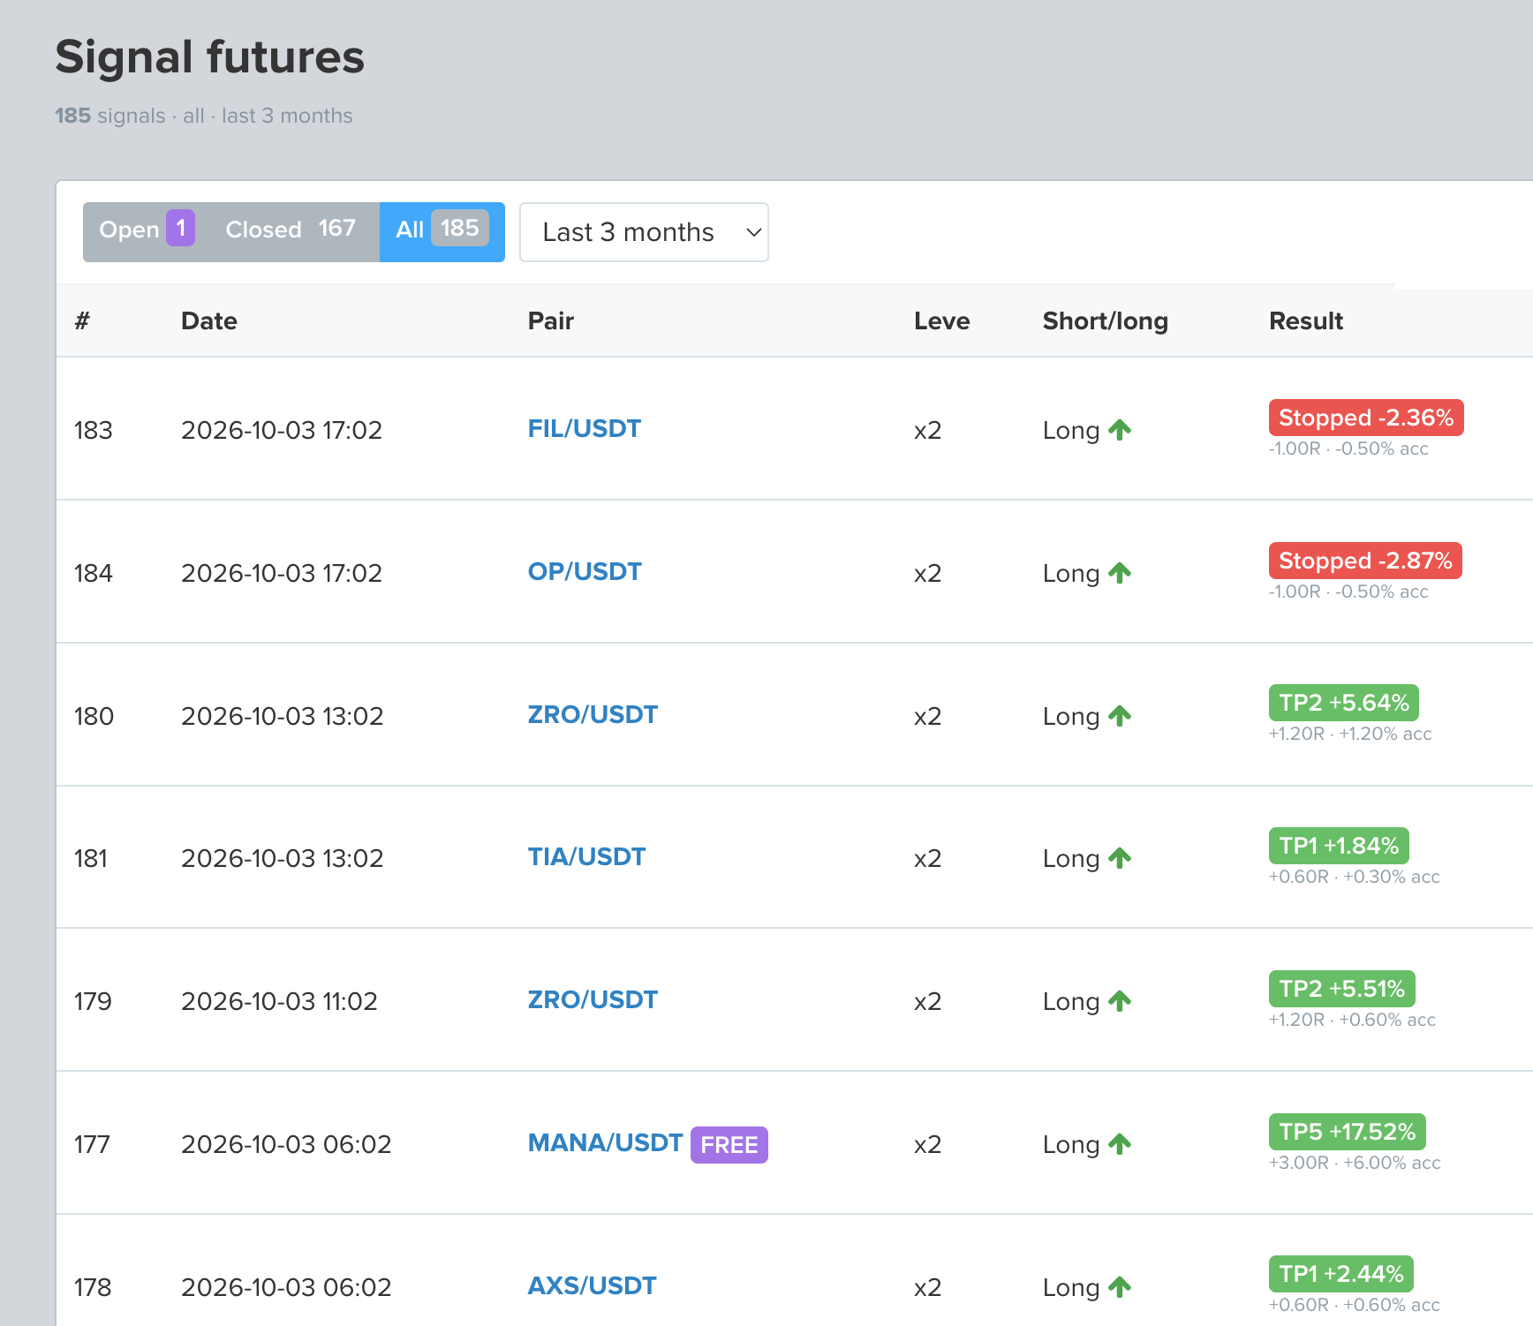Image resolution: width=1533 pixels, height=1326 pixels.
Task: Select the All 185 tab
Action: coord(442,231)
